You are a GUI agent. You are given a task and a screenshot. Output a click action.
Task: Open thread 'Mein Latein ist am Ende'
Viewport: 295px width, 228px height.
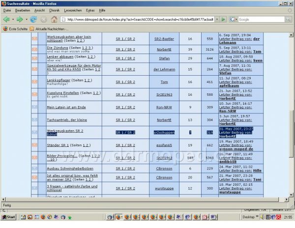pyautogui.click(x=66, y=107)
